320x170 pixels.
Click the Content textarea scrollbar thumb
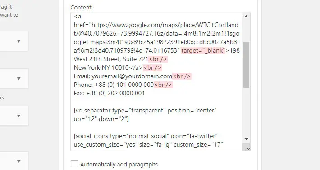pyautogui.click(x=247, y=65)
